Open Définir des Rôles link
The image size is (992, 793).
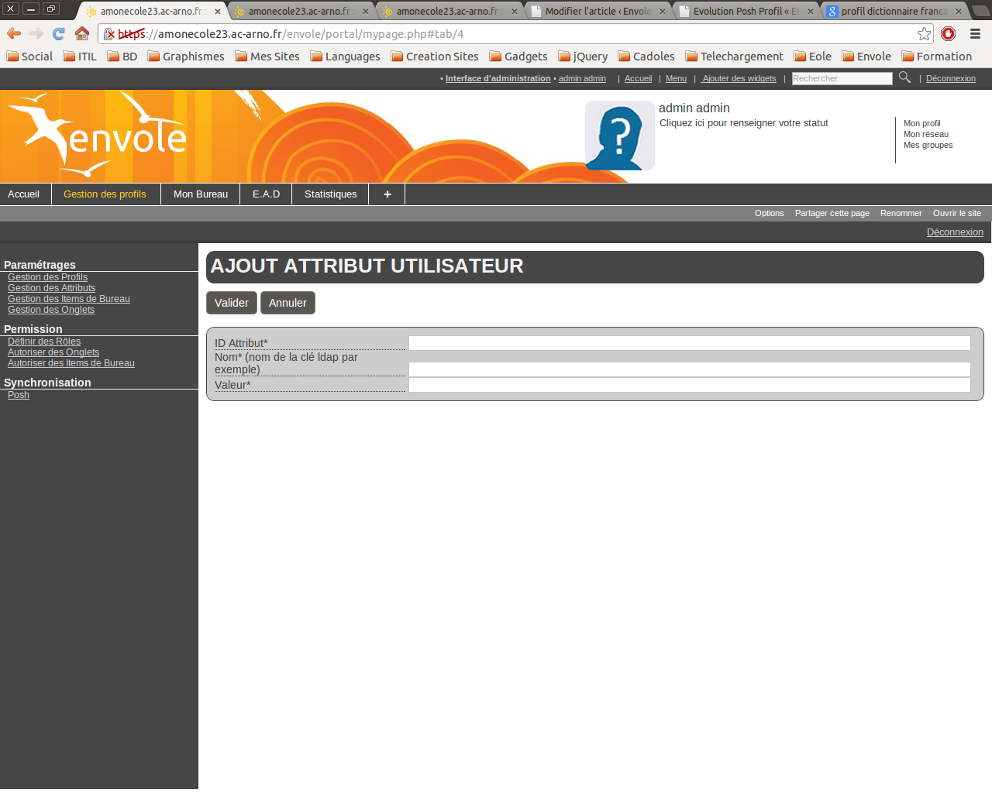tap(44, 342)
